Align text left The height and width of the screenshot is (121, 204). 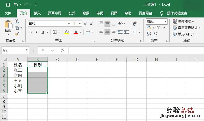(101, 32)
